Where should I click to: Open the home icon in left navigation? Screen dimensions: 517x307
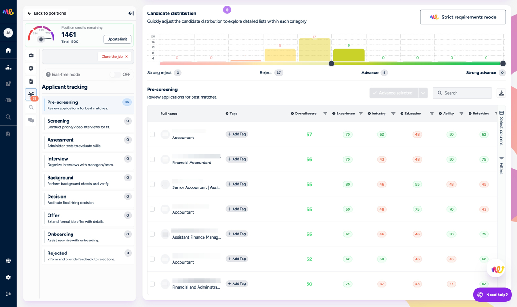8,50
